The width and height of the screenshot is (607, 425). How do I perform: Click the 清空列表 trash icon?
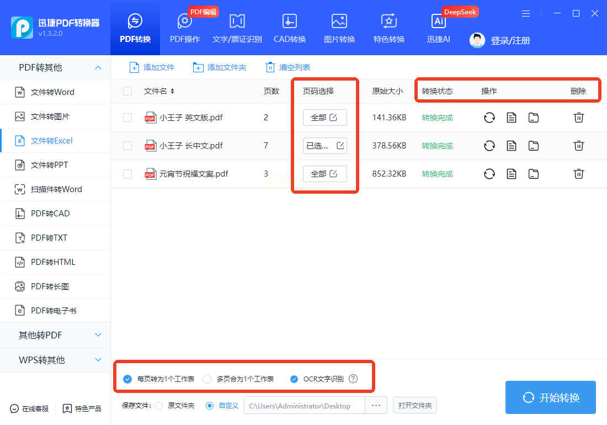pyautogui.click(x=270, y=67)
